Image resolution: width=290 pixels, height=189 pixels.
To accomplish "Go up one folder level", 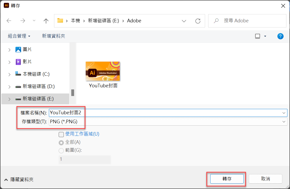I will pyautogui.click(x=46, y=21).
